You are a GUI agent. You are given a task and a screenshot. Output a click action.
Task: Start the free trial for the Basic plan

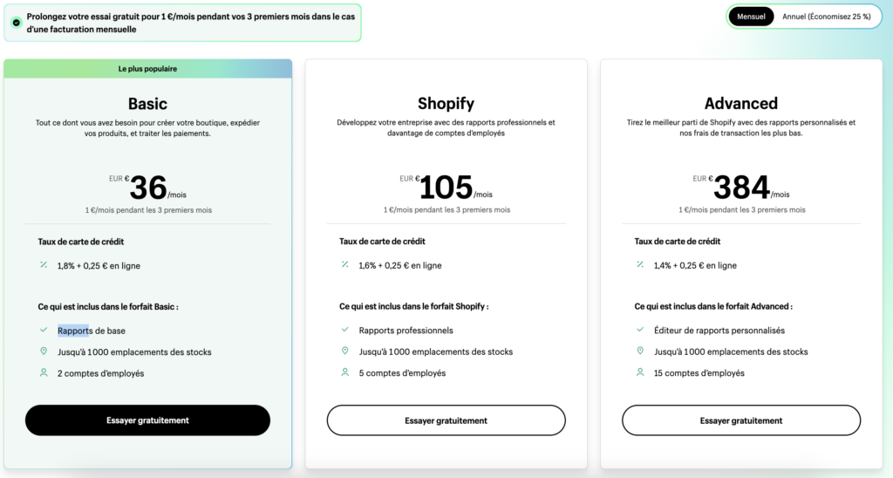pyautogui.click(x=147, y=420)
